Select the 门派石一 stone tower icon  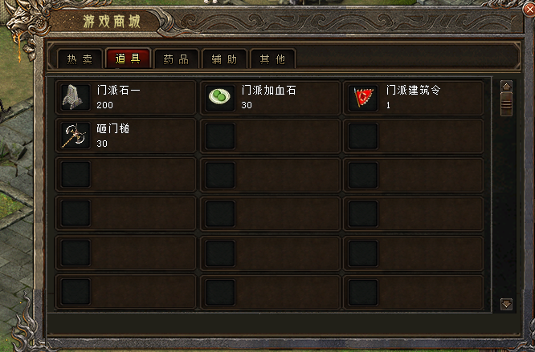76,97
